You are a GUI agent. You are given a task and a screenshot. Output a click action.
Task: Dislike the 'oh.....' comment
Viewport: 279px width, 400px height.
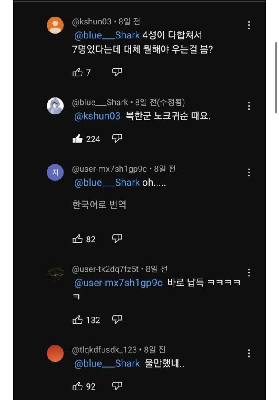pos(117,239)
